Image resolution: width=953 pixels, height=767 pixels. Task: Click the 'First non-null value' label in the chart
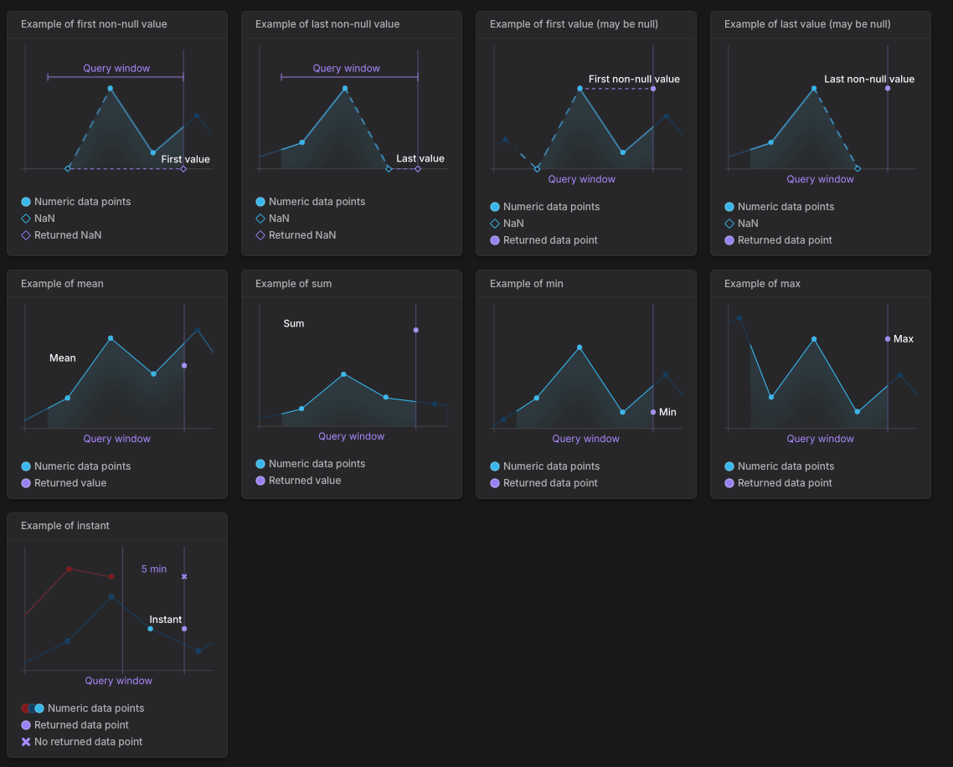[634, 79]
